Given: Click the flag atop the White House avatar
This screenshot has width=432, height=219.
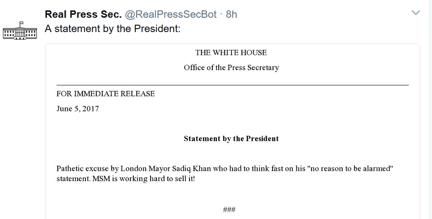Looking at the screenshot, I should click(x=21, y=23).
